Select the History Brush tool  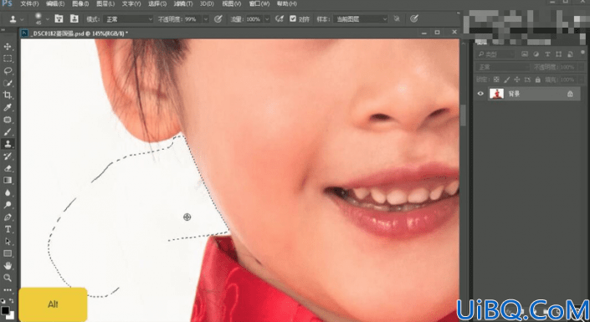pos(8,156)
